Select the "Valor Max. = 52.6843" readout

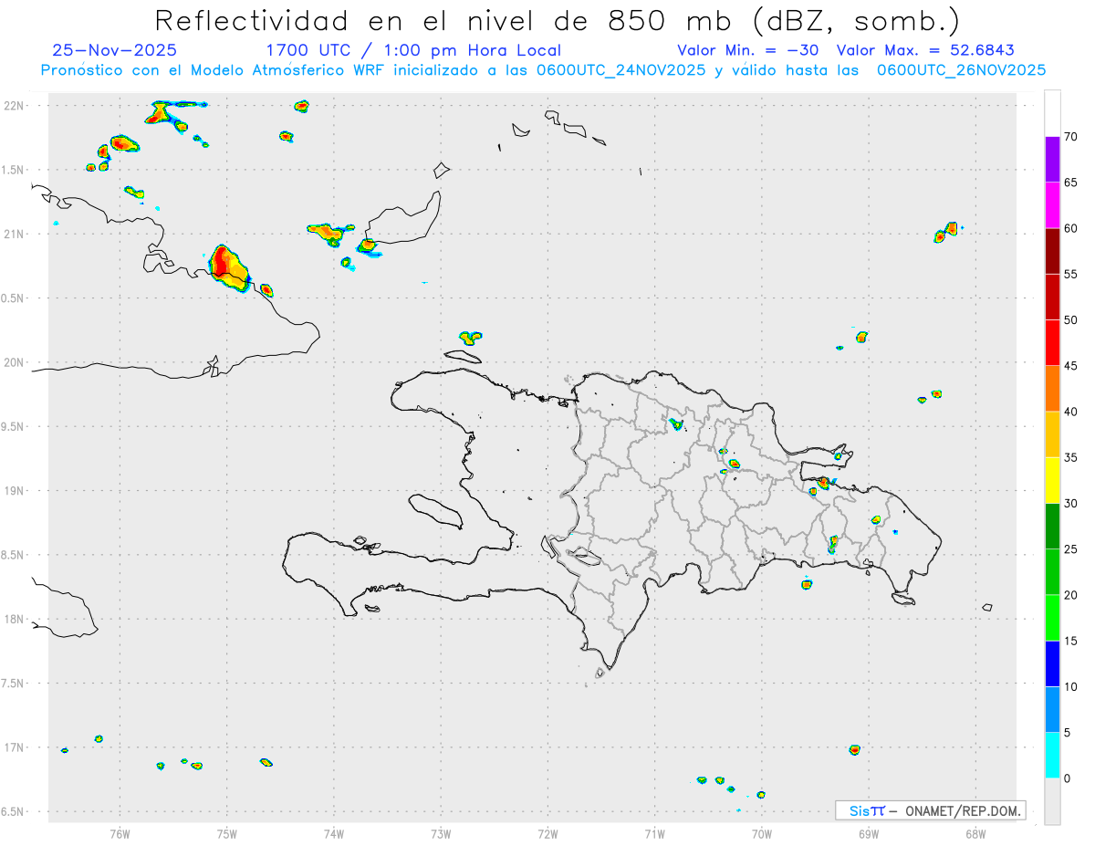[x=925, y=51]
